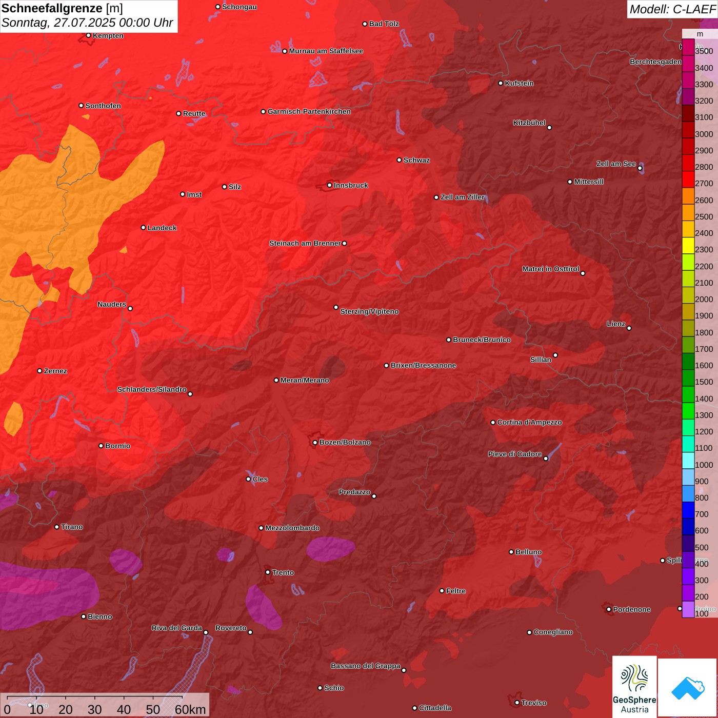Click the Modell: C-LAEF label
The height and width of the screenshot is (718, 718).
click(672, 9)
